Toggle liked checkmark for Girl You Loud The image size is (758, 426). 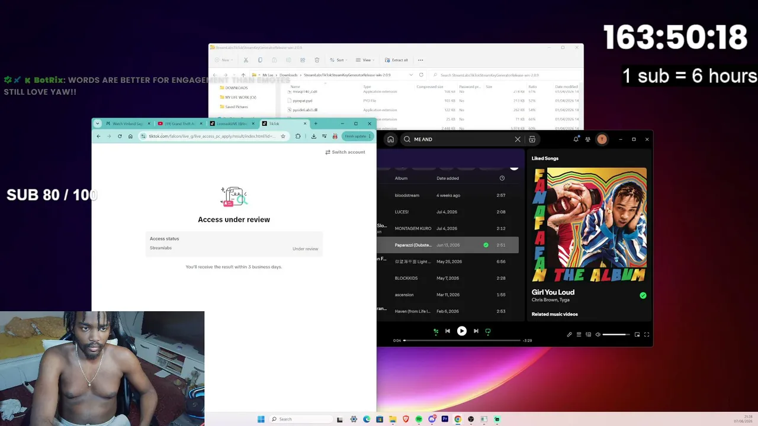643,295
